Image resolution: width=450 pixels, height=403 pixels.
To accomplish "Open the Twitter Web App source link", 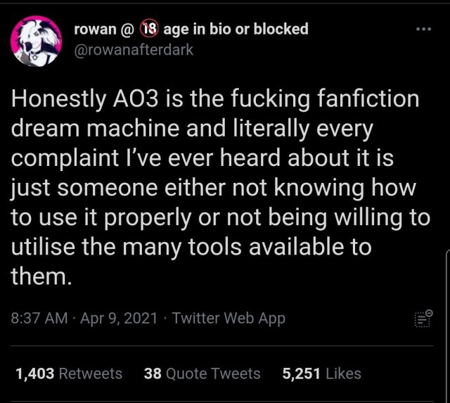I will pyautogui.click(x=229, y=318).
